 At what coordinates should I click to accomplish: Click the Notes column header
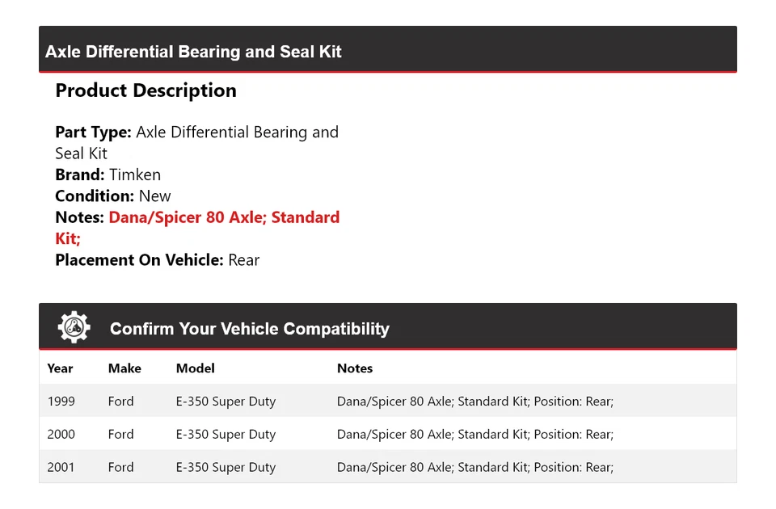[354, 368]
